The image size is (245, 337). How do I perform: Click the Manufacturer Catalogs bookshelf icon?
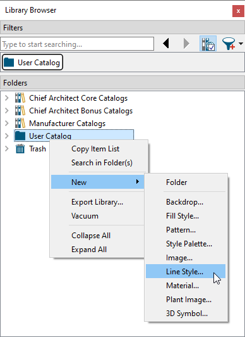tap(20, 123)
